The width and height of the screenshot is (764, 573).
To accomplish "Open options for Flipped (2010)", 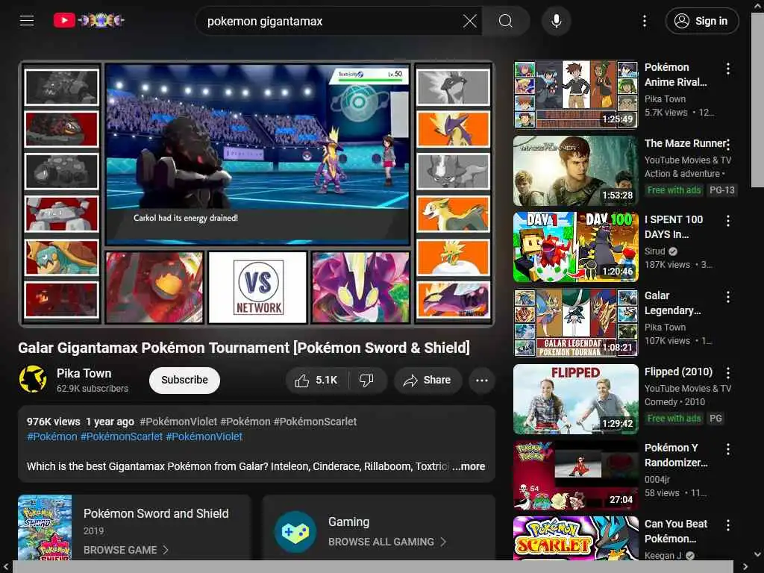I will [x=727, y=373].
